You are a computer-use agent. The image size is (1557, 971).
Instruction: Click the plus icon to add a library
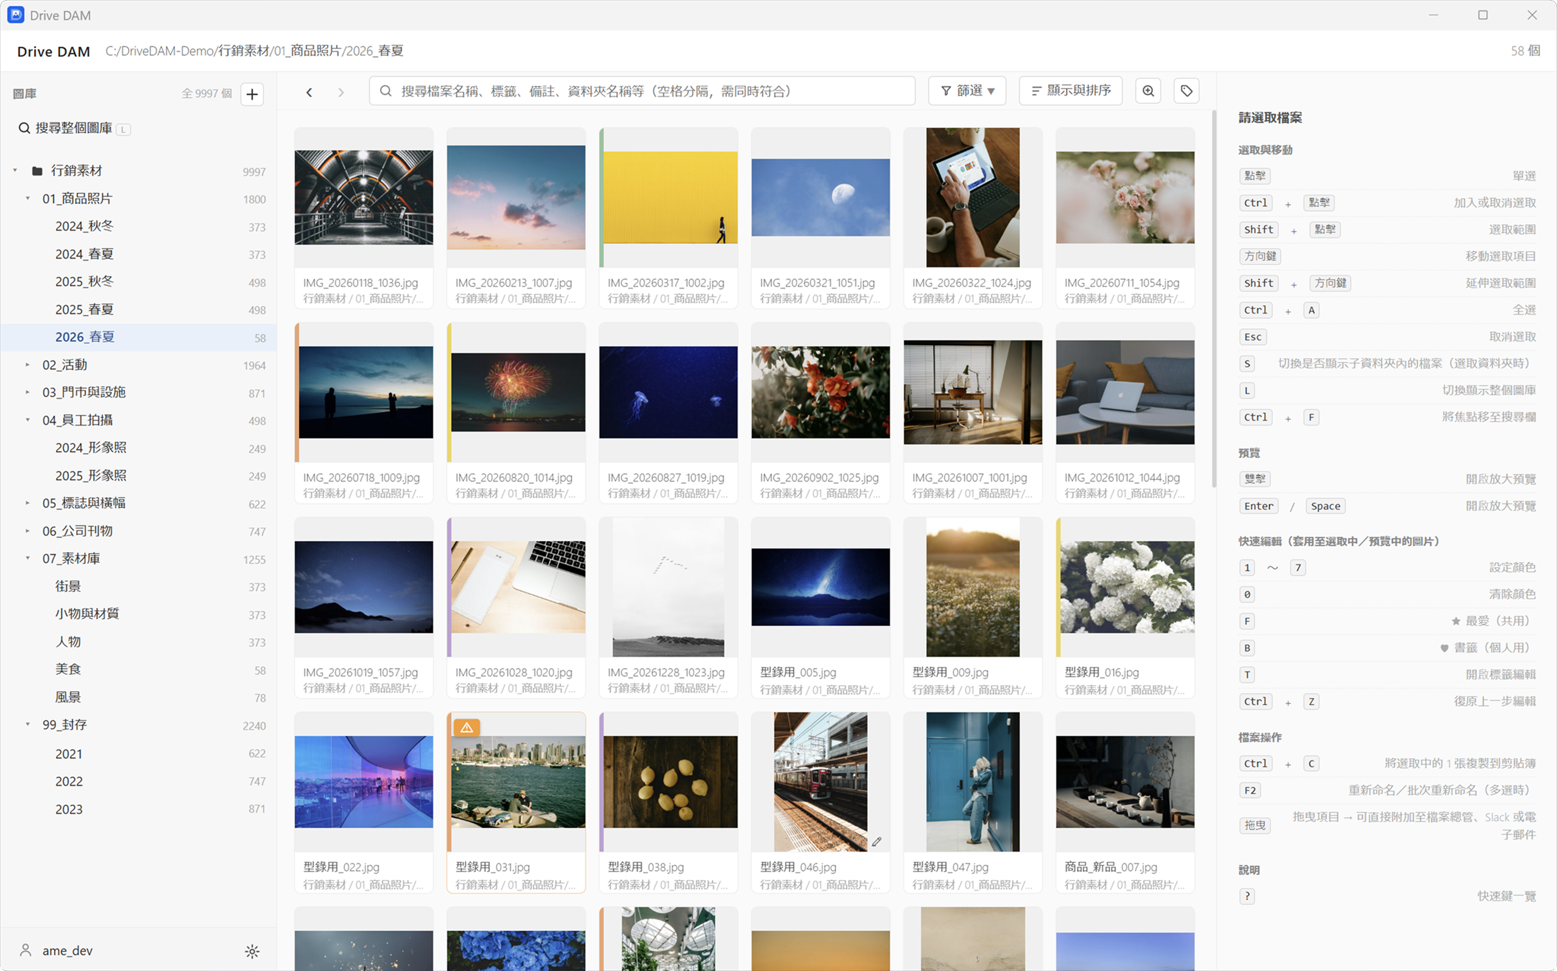252,94
